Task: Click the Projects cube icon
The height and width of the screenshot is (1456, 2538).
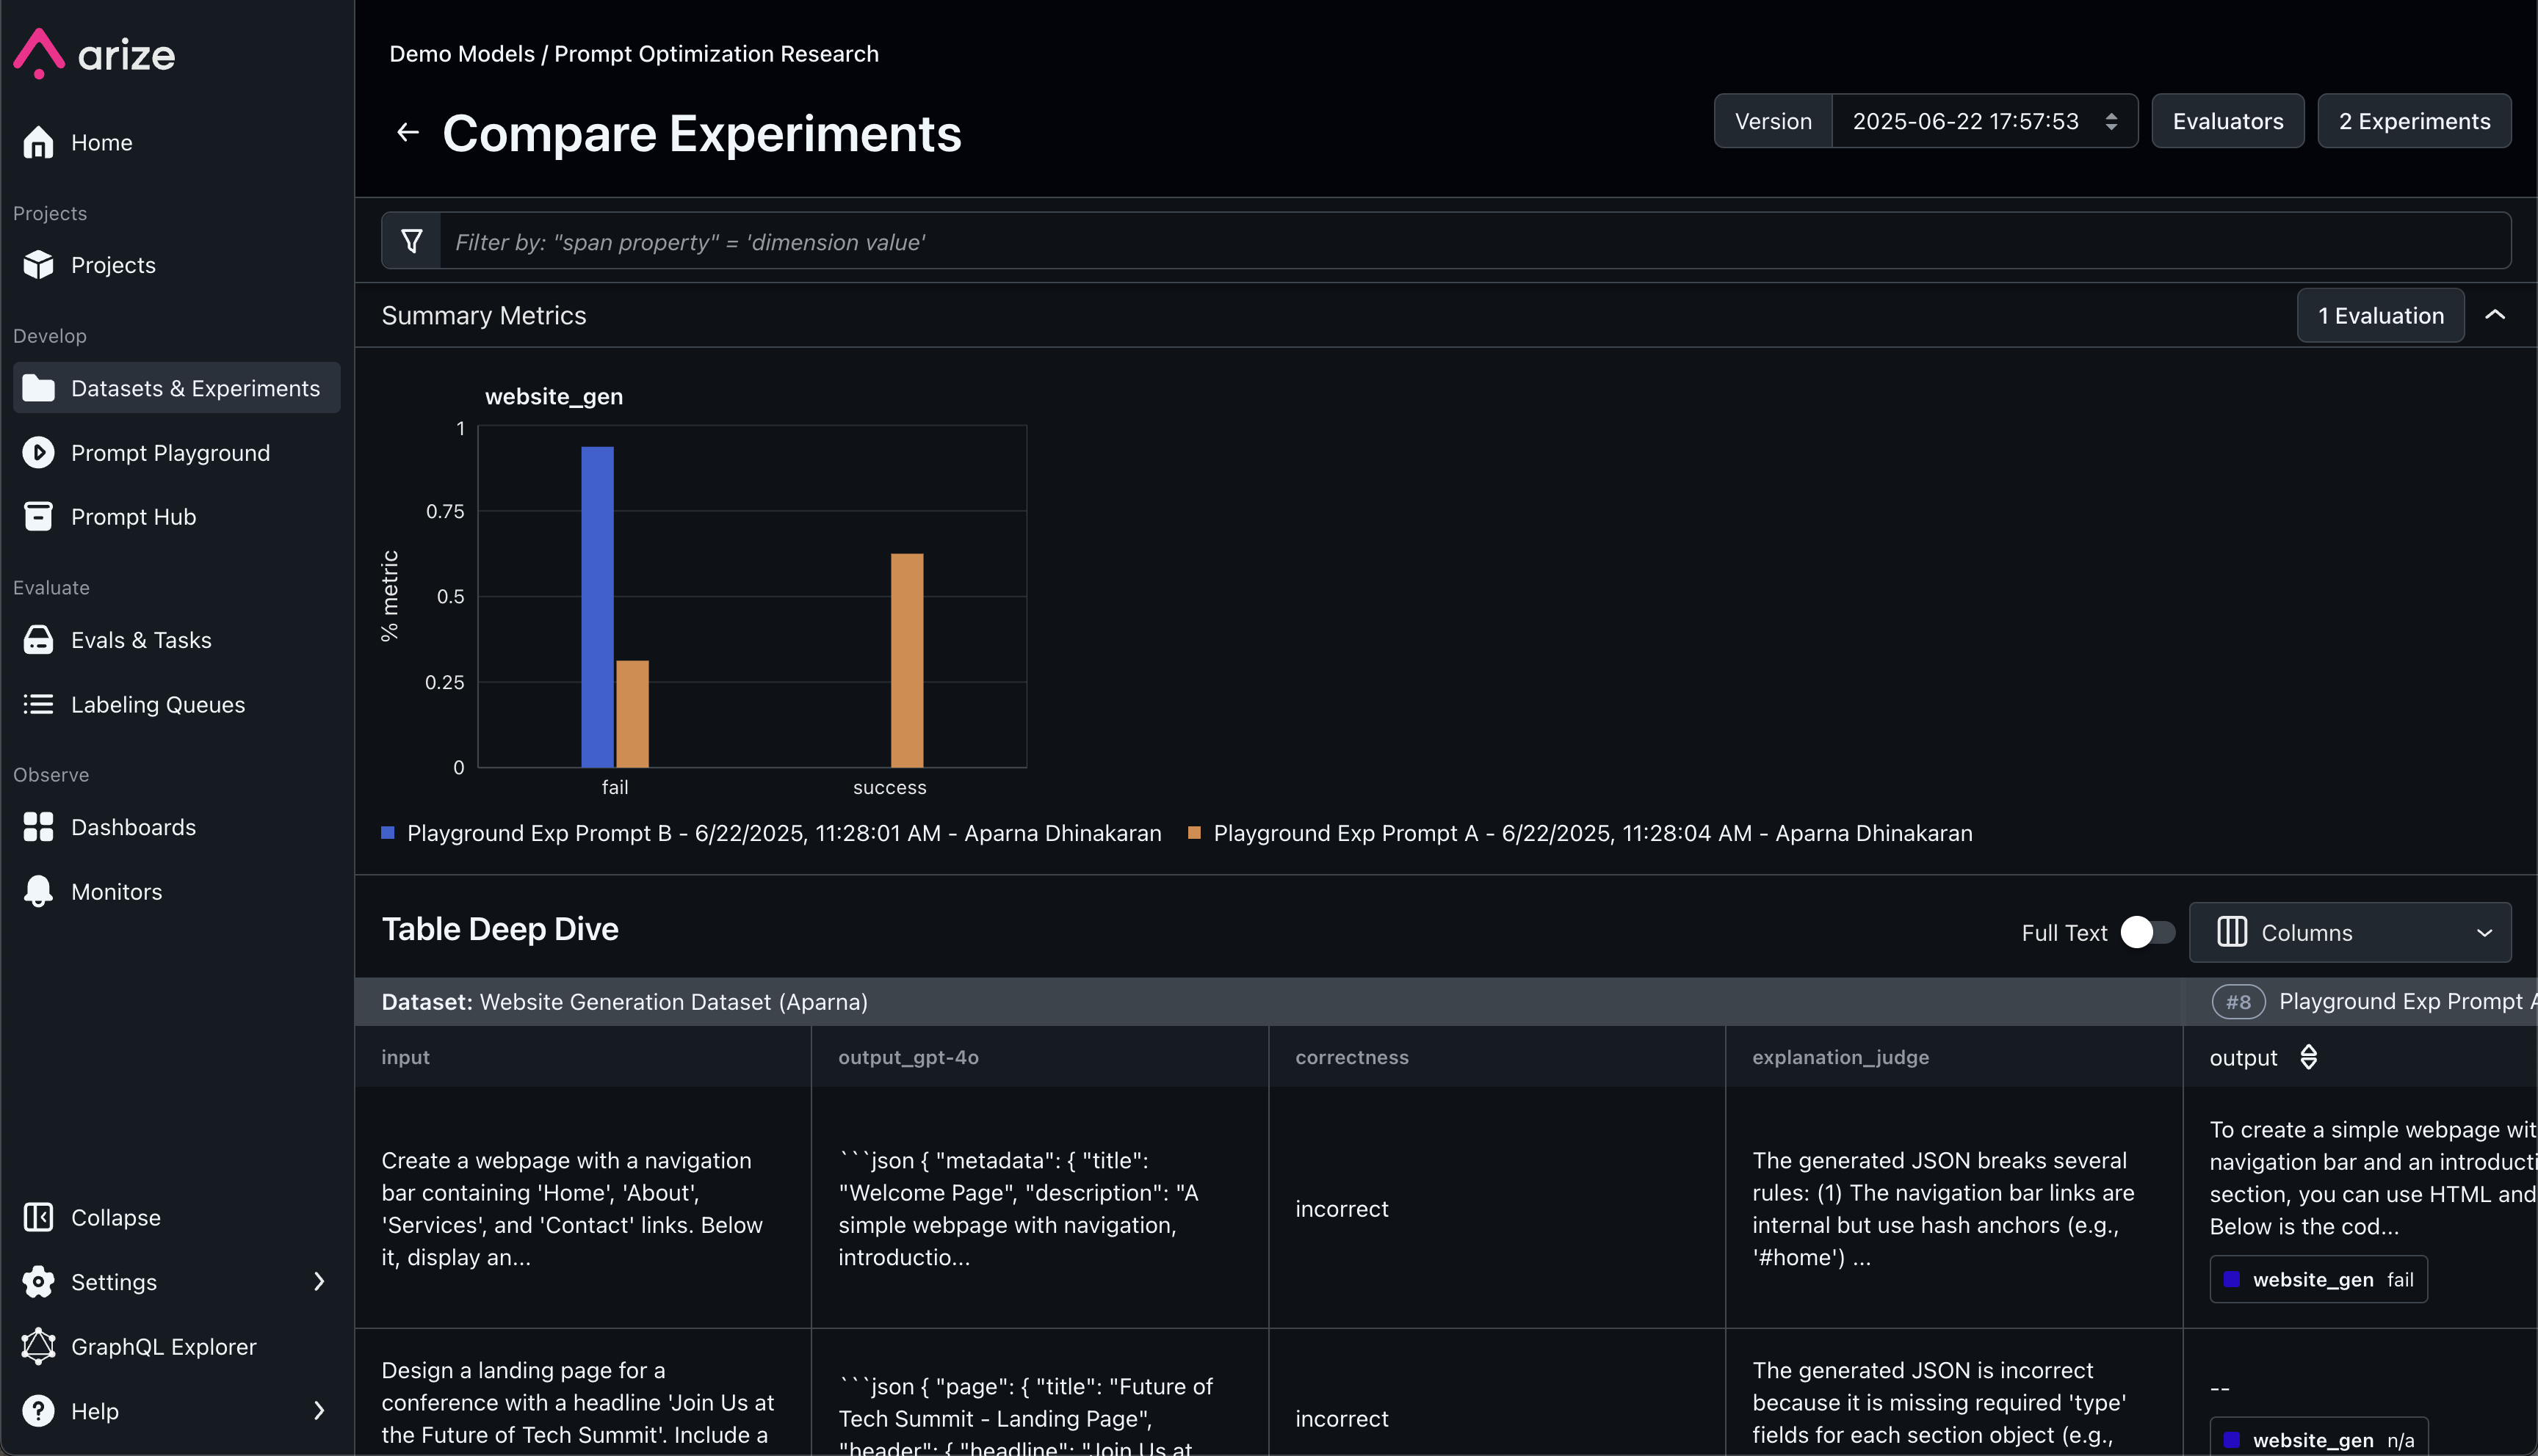Action: (x=38, y=265)
